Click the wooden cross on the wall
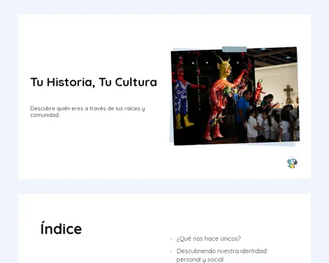The width and height of the screenshot is (329, 263). pyautogui.click(x=288, y=95)
